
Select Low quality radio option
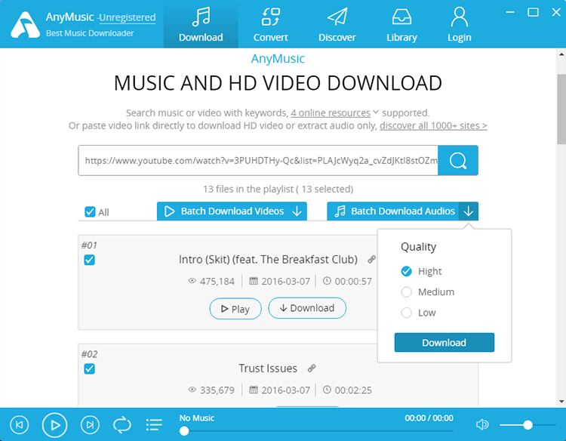tap(406, 313)
